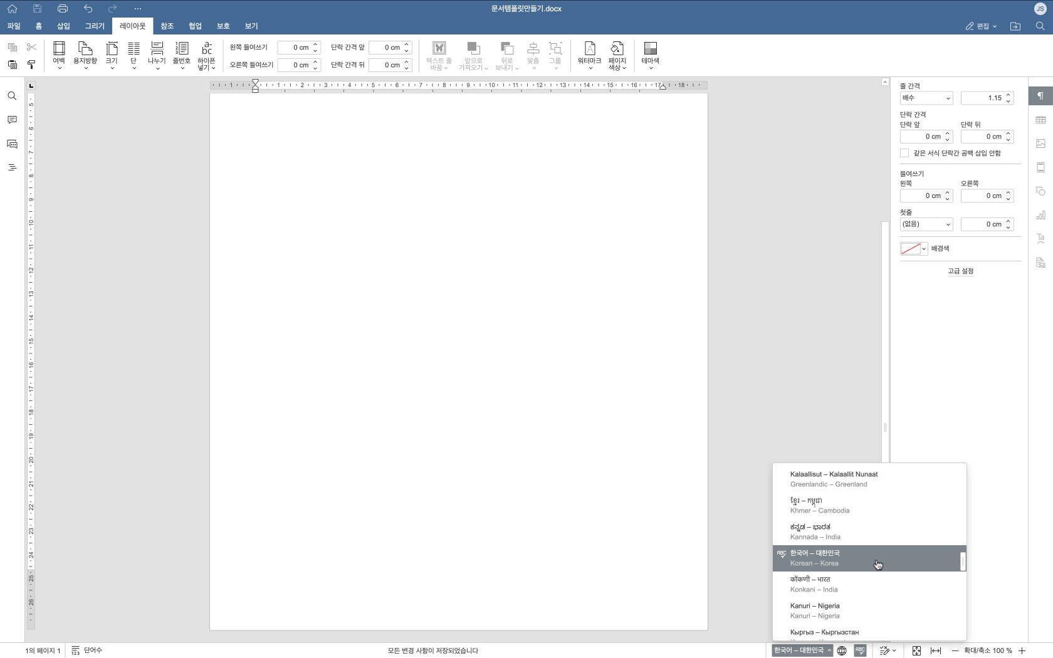Click the 1의 페이지 1 page indicator
The width and height of the screenshot is (1053, 658).
(43, 650)
